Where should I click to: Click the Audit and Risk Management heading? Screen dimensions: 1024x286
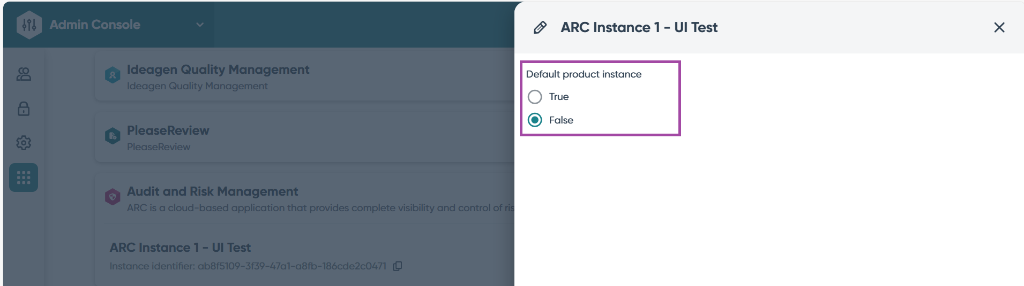(x=212, y=191)
